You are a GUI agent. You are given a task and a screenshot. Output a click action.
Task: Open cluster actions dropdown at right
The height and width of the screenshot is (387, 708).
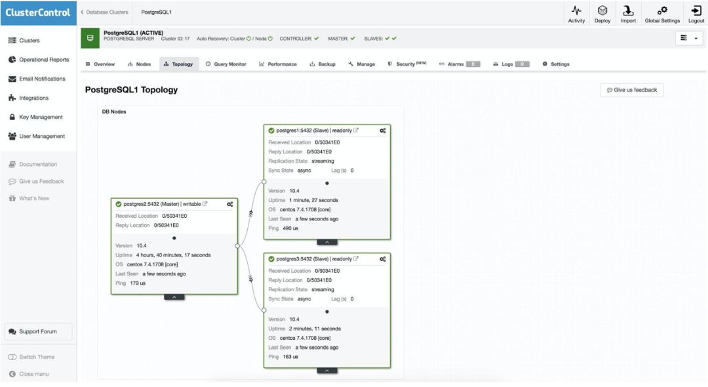[689, 39]
